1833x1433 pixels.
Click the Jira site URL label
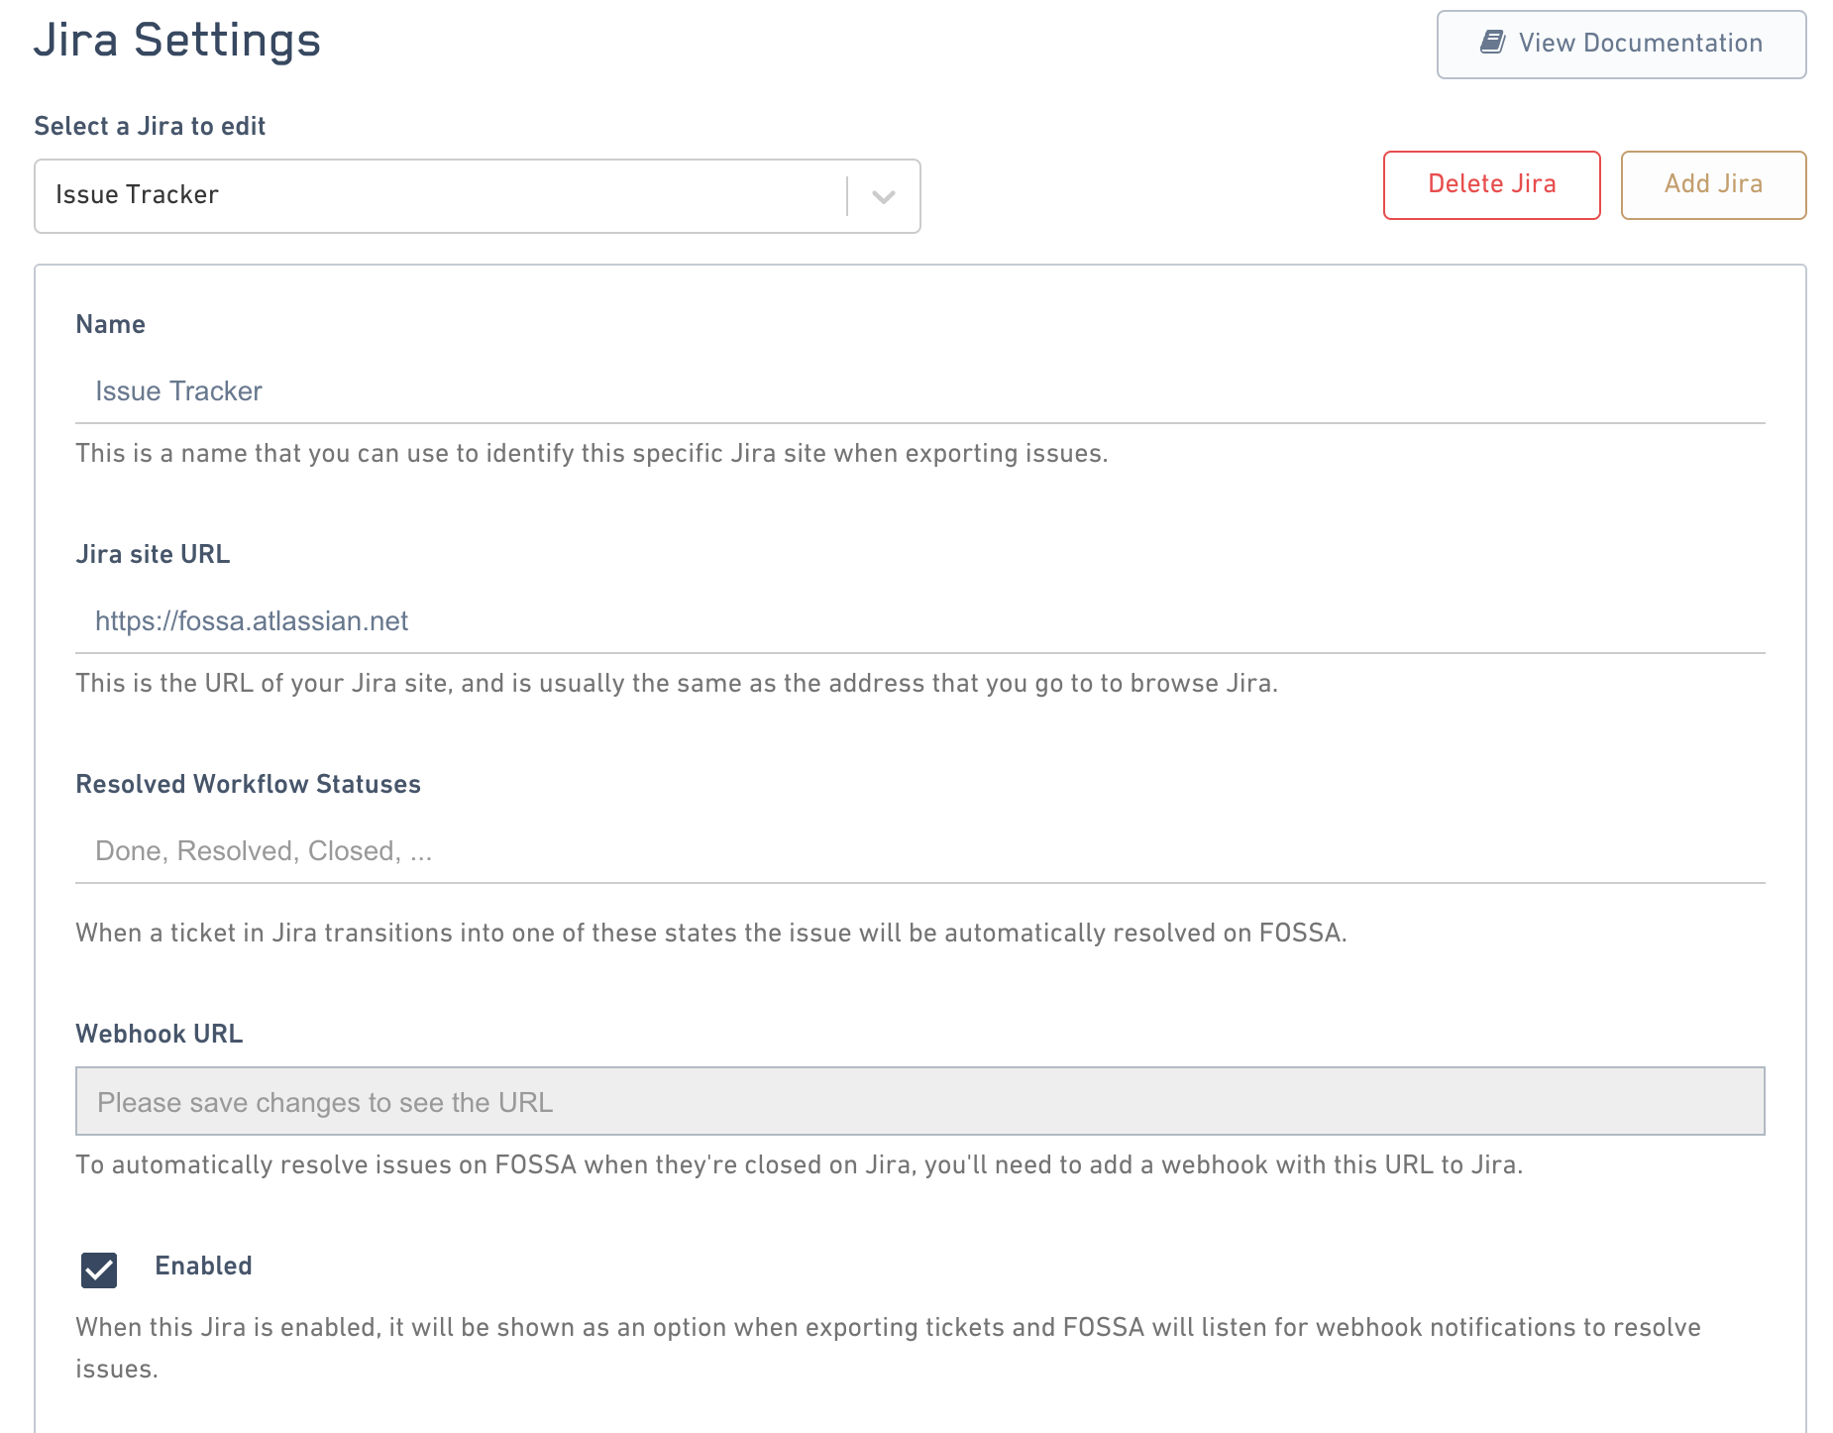[x=153, y=554]
